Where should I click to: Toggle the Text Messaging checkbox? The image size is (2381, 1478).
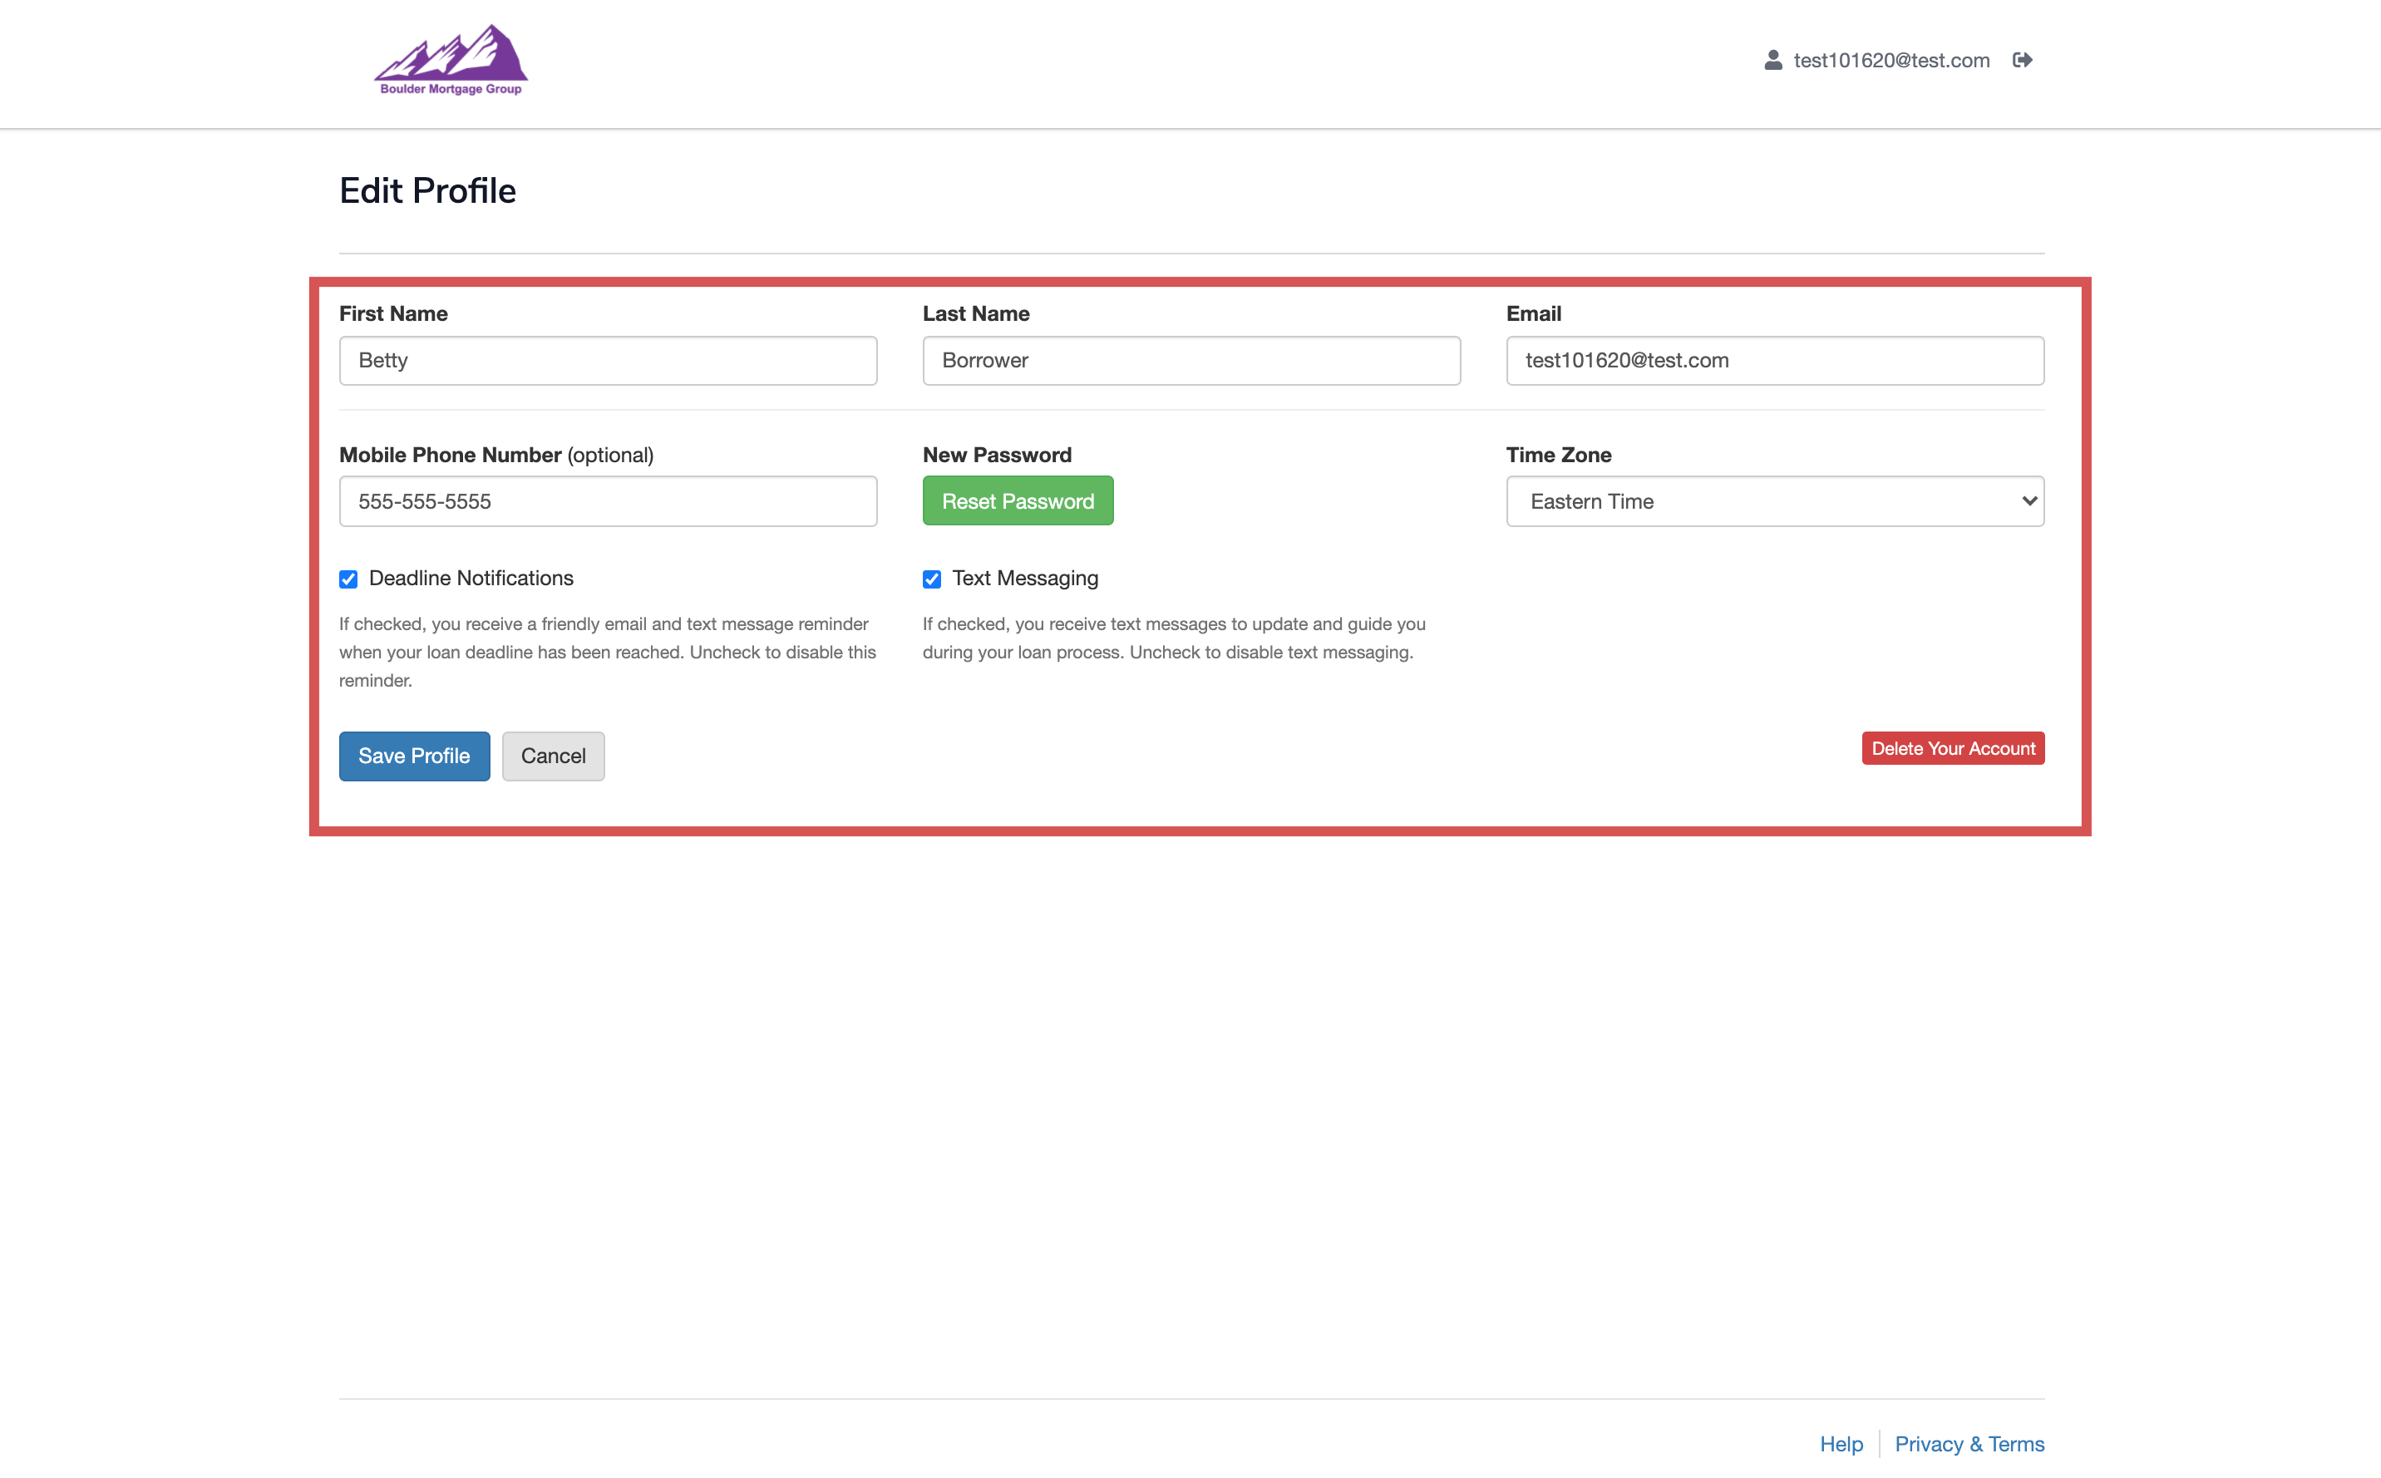(x=931, y=579)
